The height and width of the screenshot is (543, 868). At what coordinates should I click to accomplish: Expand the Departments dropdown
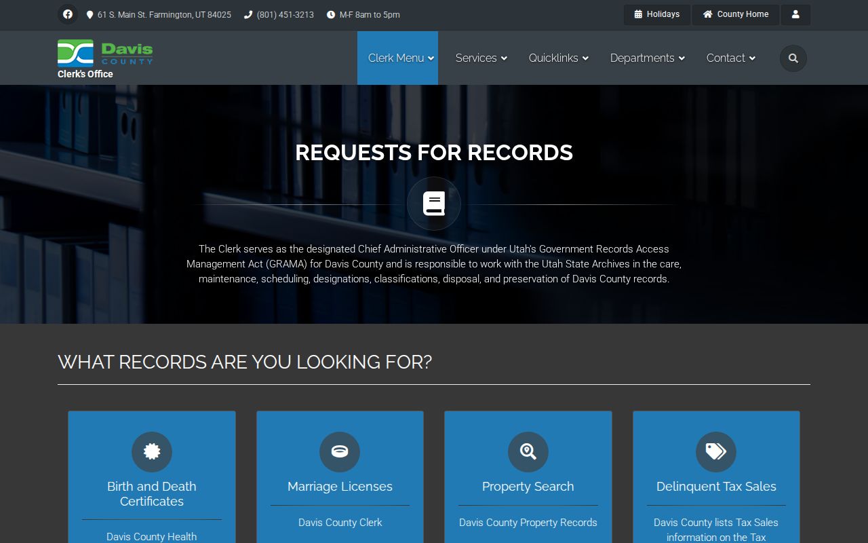click(x=648, y=58)
